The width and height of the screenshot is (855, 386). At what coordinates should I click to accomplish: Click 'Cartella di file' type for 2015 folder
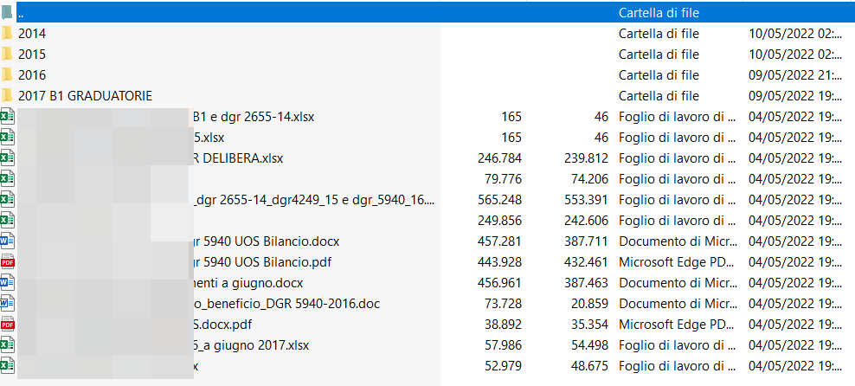[x=659, y=55]
